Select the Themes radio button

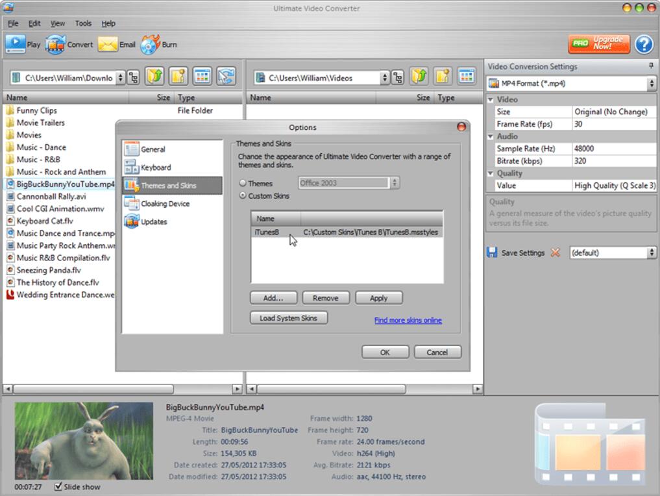(x=243, y=184)
